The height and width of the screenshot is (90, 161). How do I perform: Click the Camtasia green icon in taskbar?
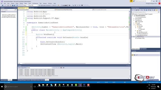click(76, 85)
